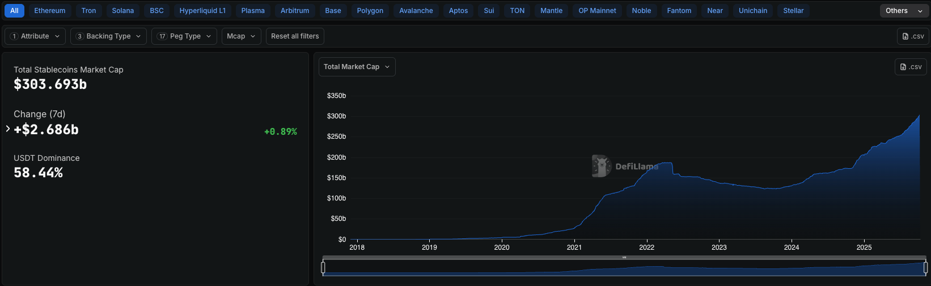Select the Arbitrum chain tab
Viewport: 931px width, 286px height.
click(295, 11)
